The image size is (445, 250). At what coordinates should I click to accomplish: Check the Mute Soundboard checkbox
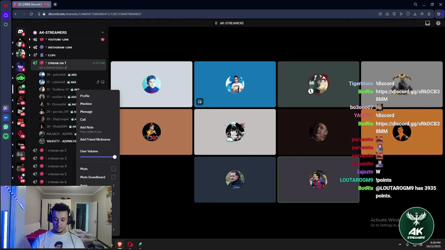click(113, 177)
